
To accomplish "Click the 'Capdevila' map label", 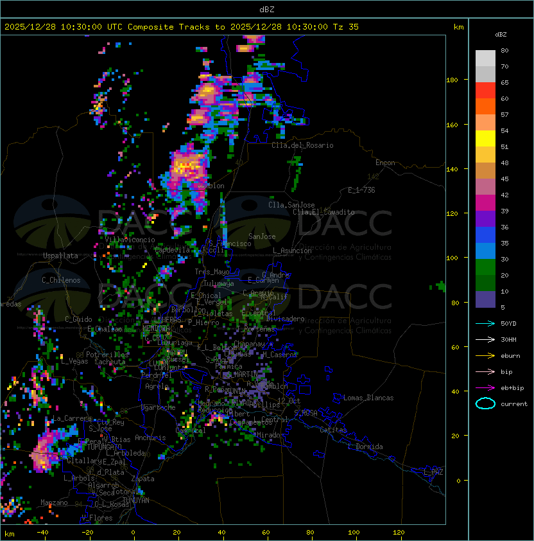I will click(x=172, y=250).
